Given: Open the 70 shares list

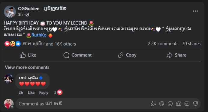Looking at the screenshot, I should (x=191, y=44).
